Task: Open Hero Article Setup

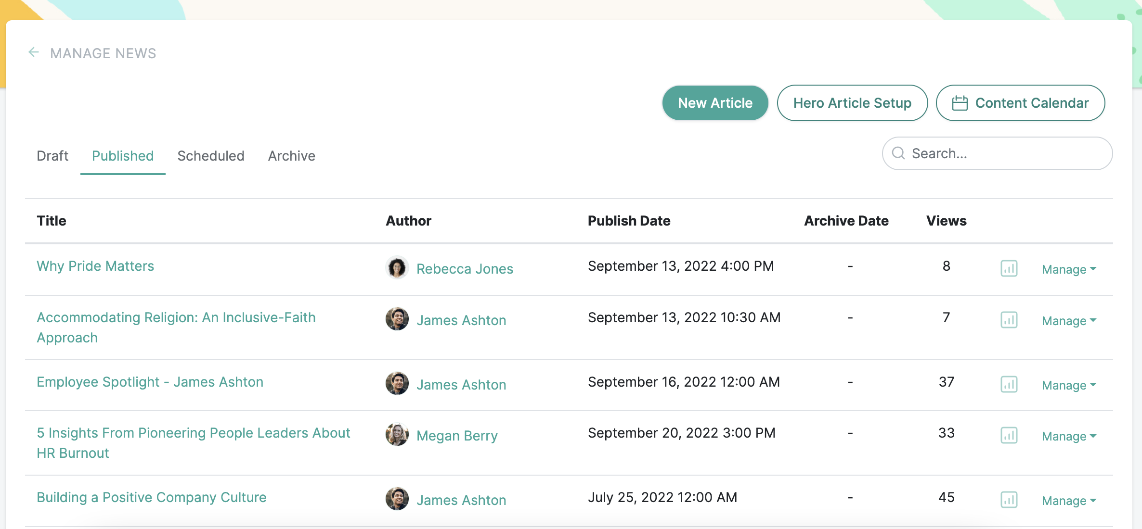Action: tap(852, 102)
